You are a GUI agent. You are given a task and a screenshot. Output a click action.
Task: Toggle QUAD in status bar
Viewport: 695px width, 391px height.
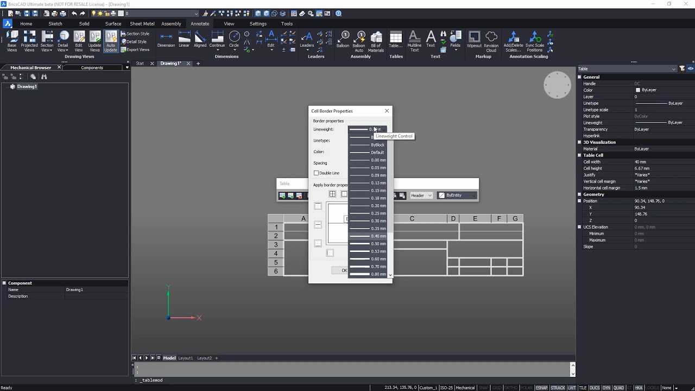pyautogui.click(x=618, y=388)
